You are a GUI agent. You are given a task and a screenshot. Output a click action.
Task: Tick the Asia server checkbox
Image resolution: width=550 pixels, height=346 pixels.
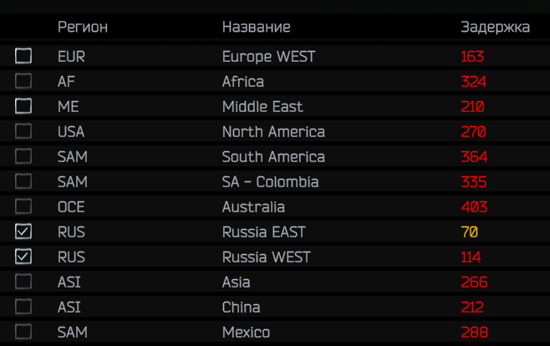[x=23, y=282]
